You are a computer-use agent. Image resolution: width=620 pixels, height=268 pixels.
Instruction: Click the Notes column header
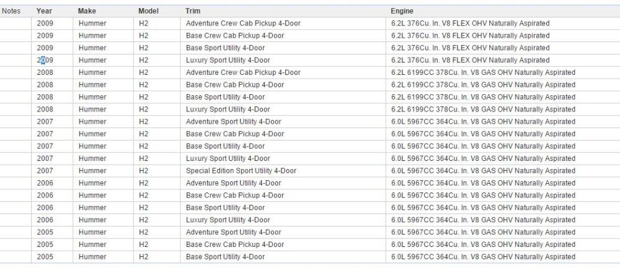(11, 11)
